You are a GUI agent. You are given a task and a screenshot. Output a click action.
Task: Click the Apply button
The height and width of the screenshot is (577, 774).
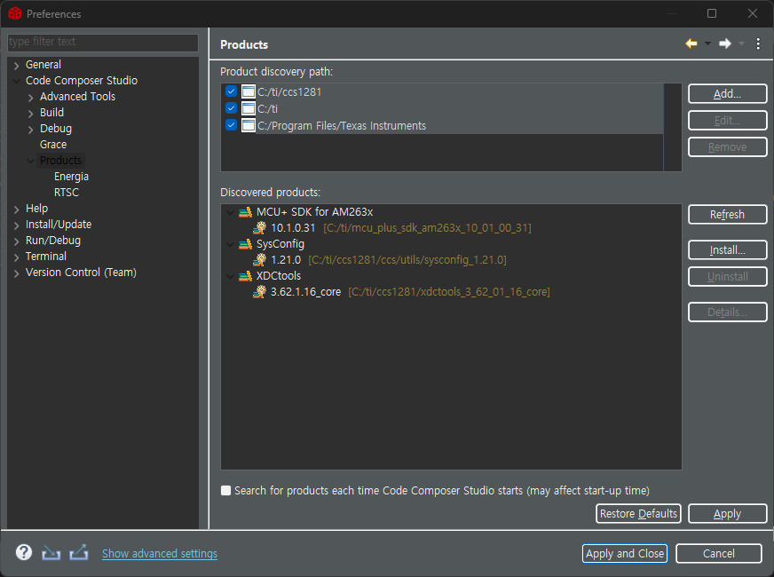pyautogui.click(x=727, y=513)
